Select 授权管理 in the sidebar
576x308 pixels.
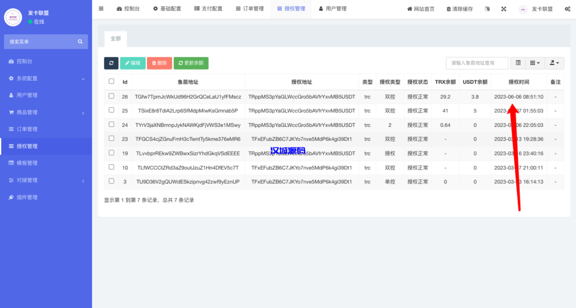pyautogui.click(x=46, y=146)
